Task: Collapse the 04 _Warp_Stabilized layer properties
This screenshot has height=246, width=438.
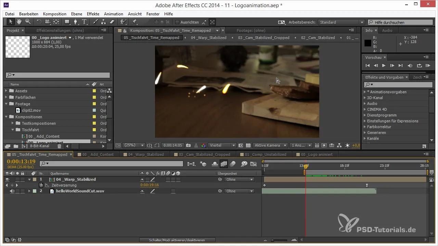Action: pos(29,179)
